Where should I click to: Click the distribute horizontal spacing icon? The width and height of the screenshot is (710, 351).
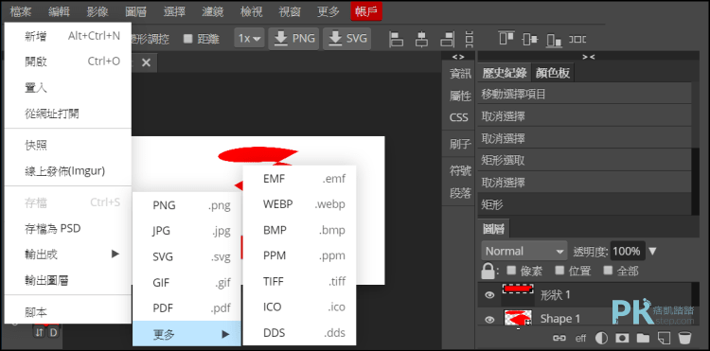pos(577,39)
